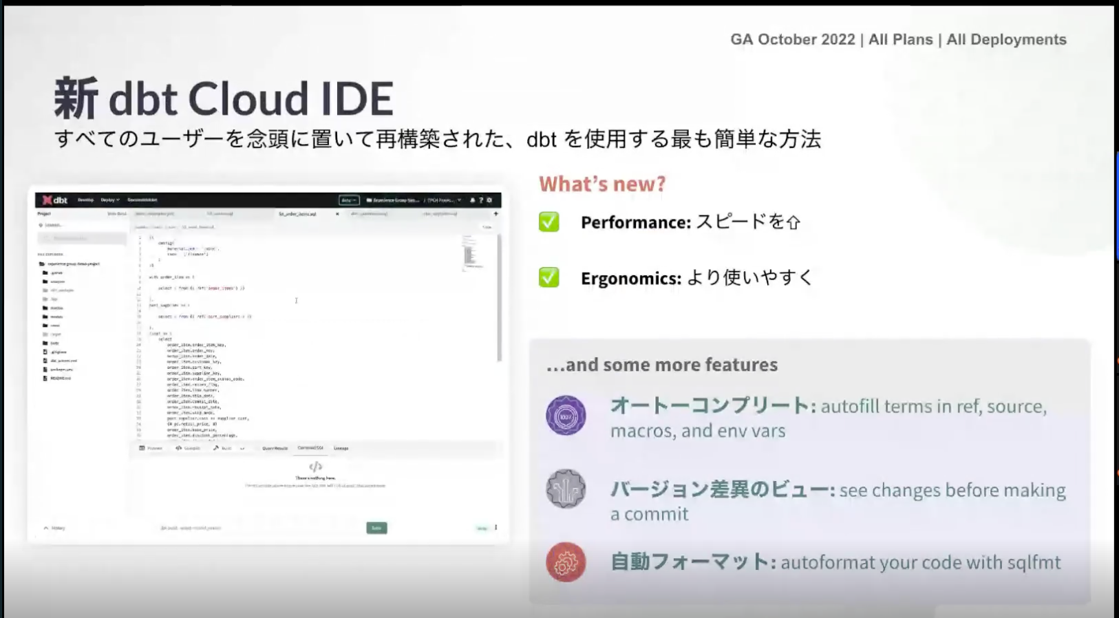Expand the History panel chevron

(46, 528)
